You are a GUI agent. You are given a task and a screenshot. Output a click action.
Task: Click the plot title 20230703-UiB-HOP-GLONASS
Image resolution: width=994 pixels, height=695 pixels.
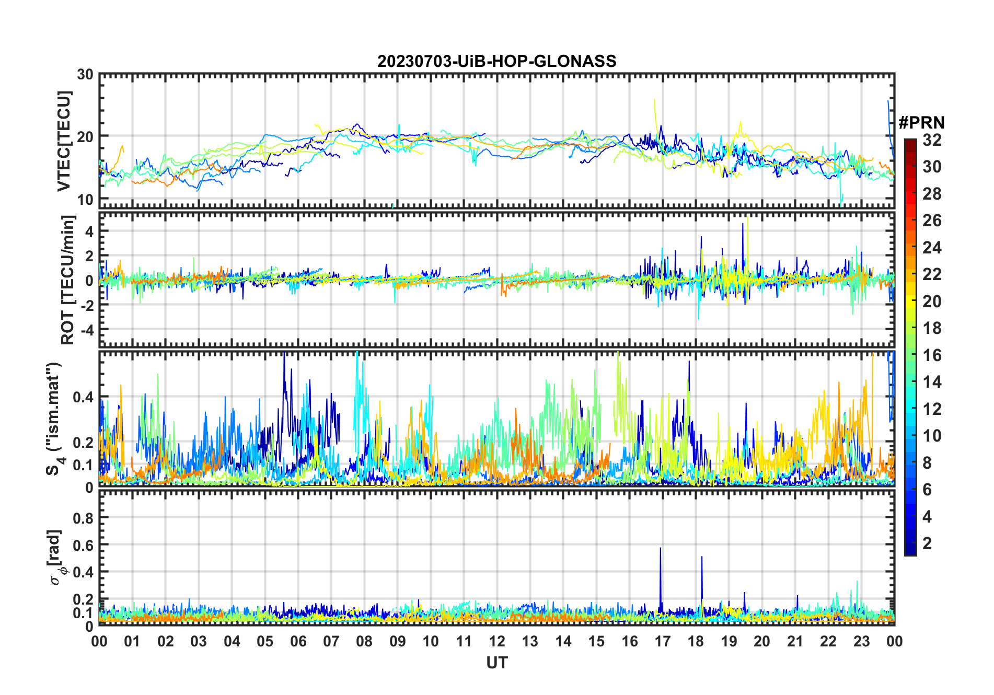click(496, 61)
